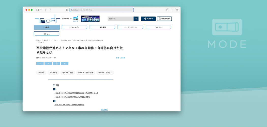This screenshot has width=267, height=127.
Task: Show Safari tab overview grid
Action: (177, 10)
